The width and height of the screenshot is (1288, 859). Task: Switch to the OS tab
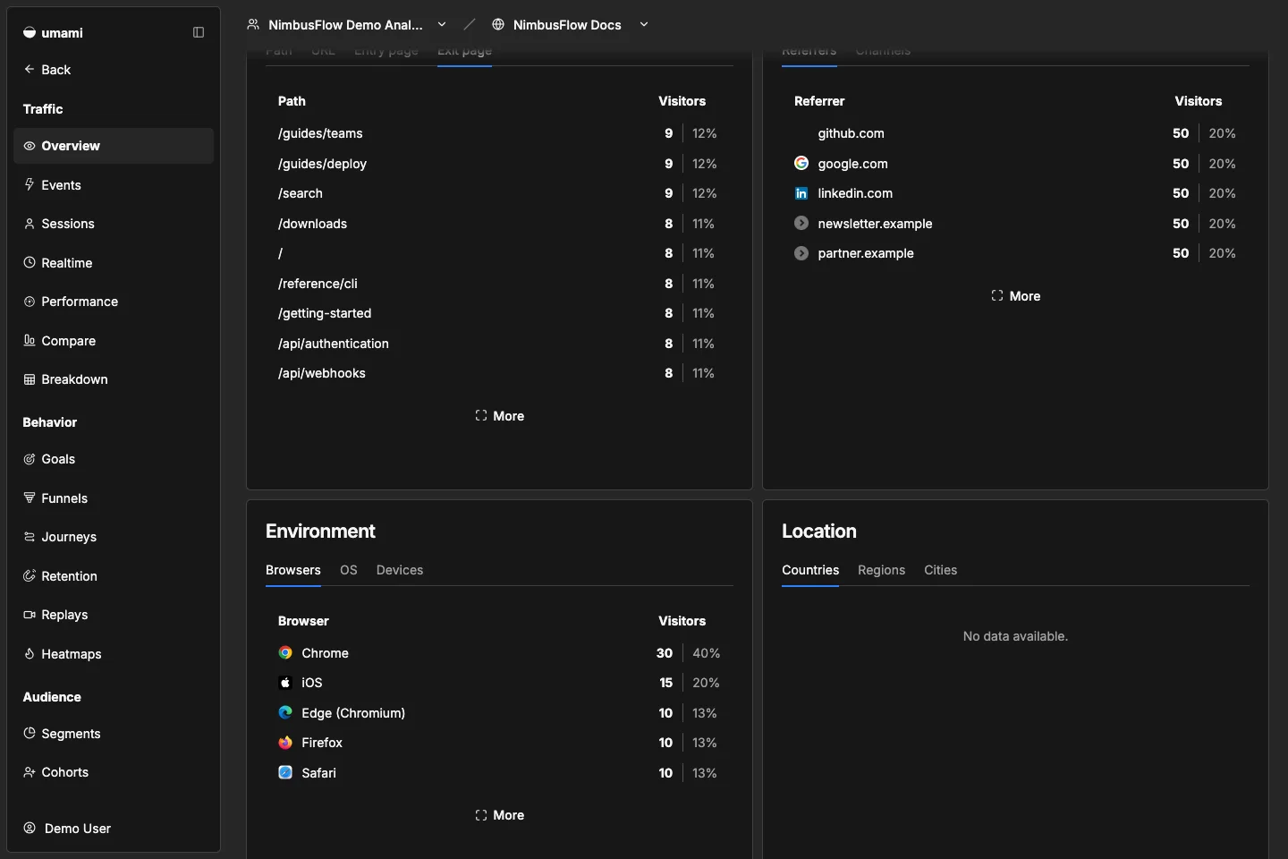(349, 570)
